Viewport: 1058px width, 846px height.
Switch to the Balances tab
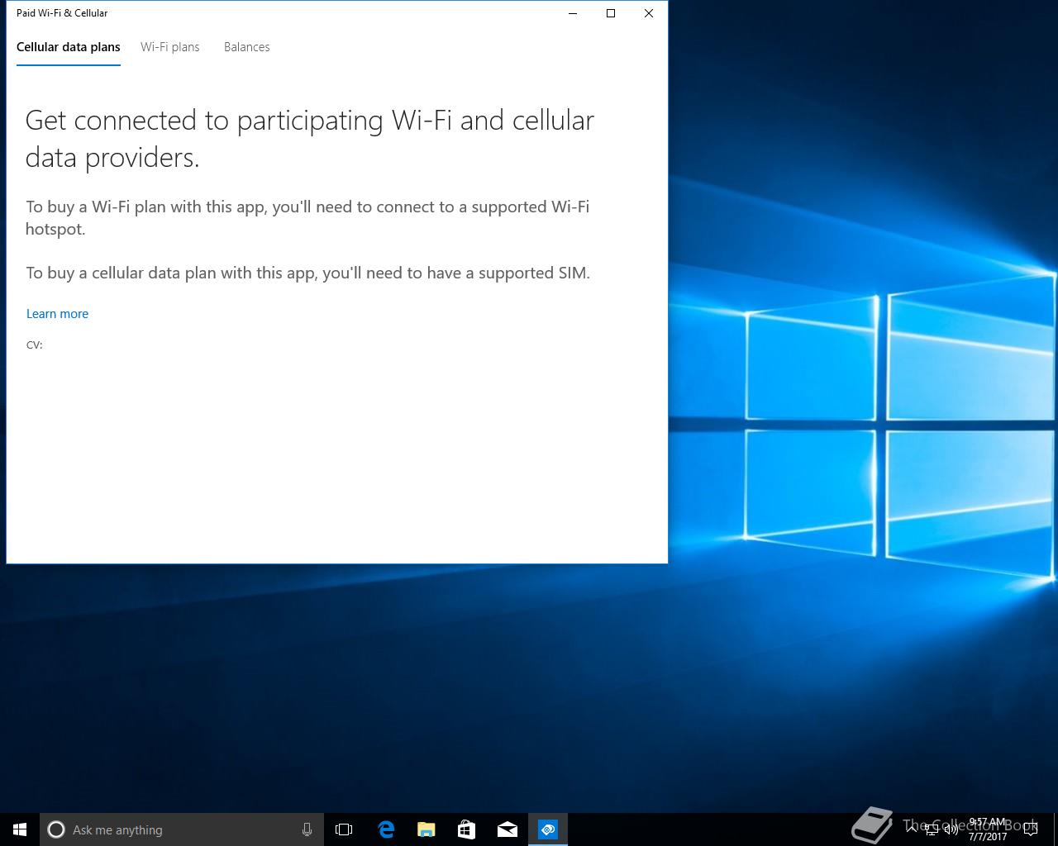(247, 47)
